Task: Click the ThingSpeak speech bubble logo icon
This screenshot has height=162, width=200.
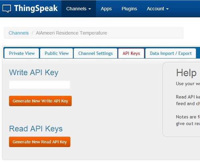Action: [x=7, y=9]
